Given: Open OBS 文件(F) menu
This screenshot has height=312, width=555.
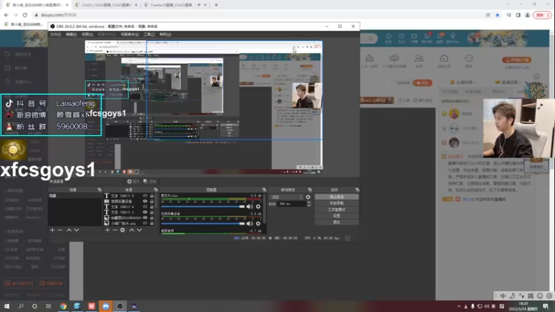Looking at the screenshot, I should click(55, 34).
